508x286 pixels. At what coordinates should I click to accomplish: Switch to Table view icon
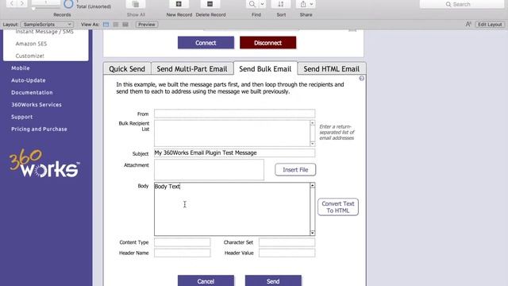point(125,25)
